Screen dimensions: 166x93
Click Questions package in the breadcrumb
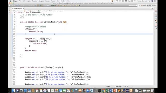(x=34, y=11)
